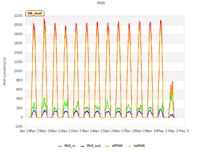Click the -200 y-axis tick label
Screen dimensions: 203x152
[19, 127]
